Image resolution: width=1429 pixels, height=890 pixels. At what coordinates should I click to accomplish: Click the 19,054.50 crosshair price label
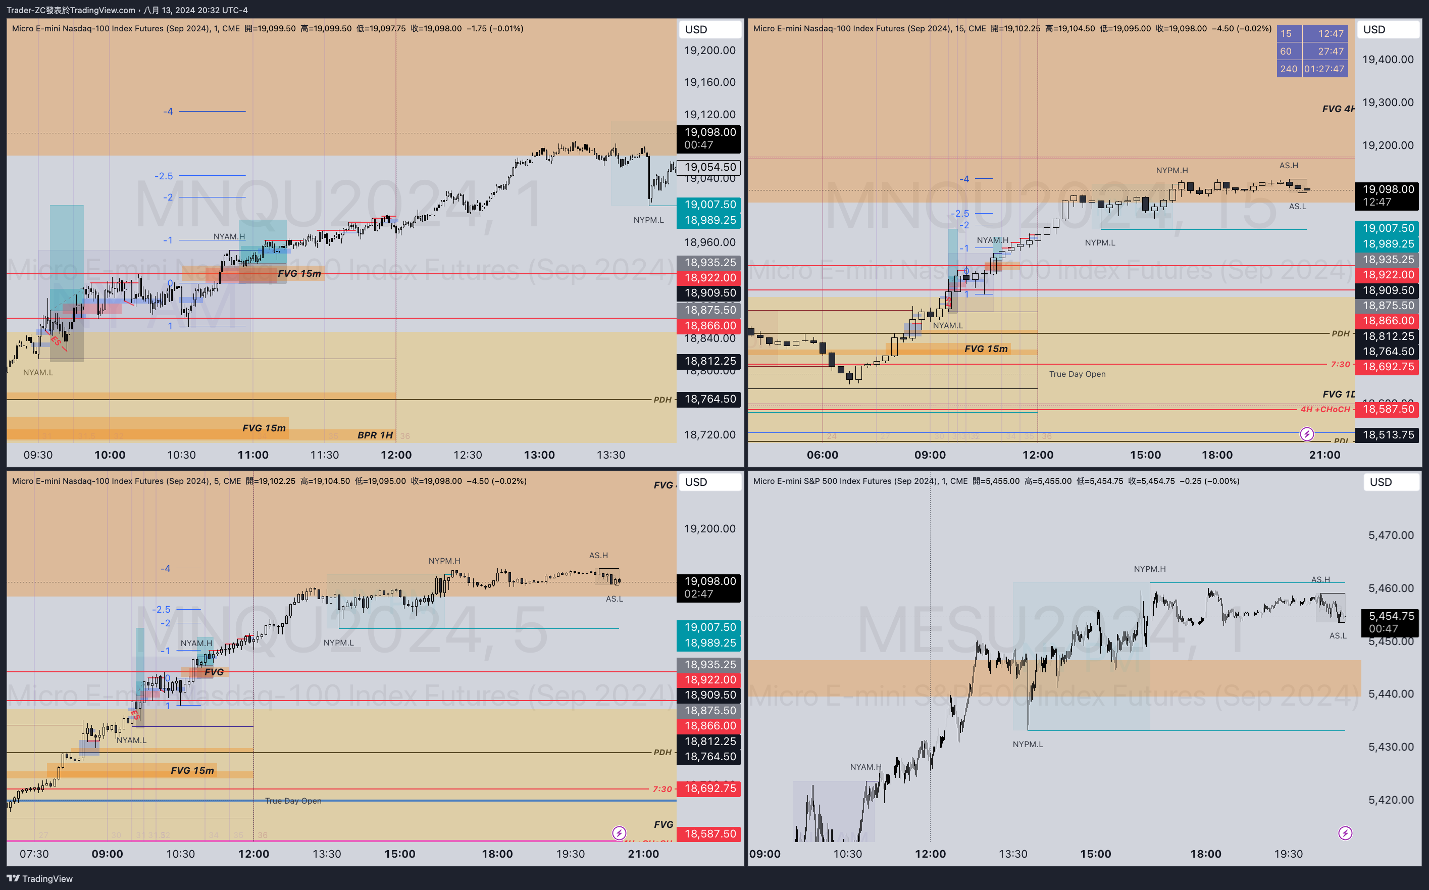[709, 167]
